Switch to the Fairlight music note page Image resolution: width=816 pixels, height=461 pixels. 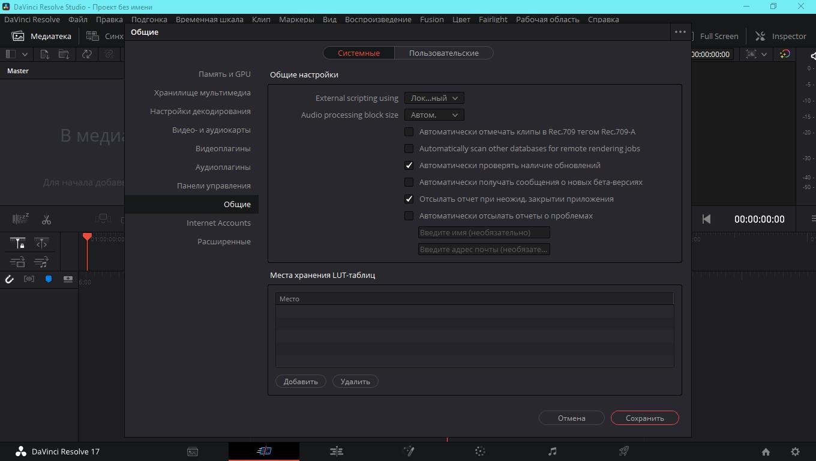[552, 451]
